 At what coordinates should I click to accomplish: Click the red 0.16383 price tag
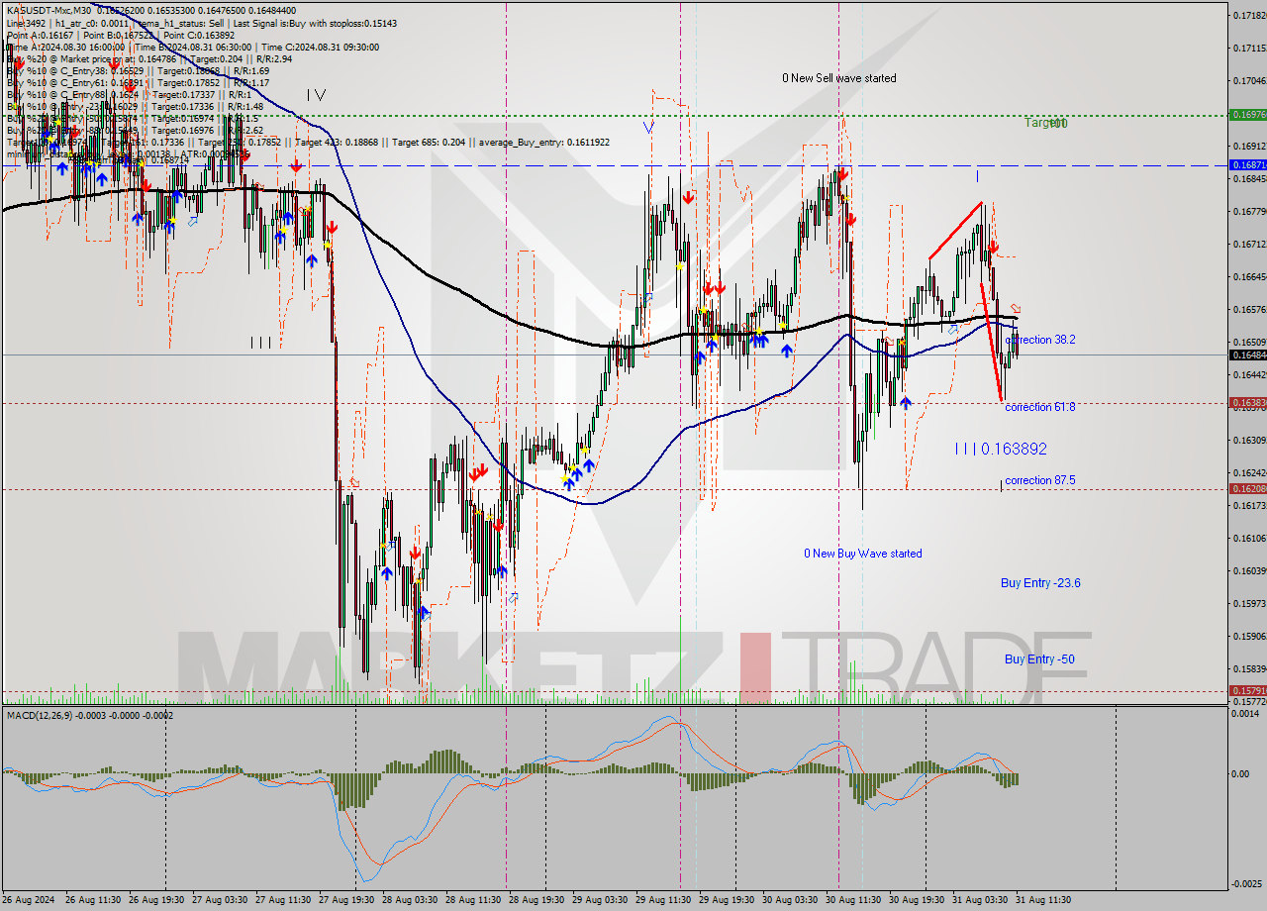click(x=1247, y=403)
